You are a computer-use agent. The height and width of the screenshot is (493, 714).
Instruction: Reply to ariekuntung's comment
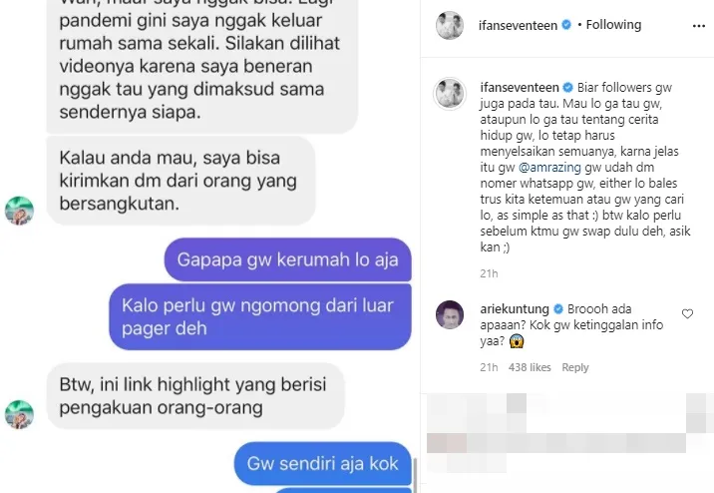[x=575, y=367]
